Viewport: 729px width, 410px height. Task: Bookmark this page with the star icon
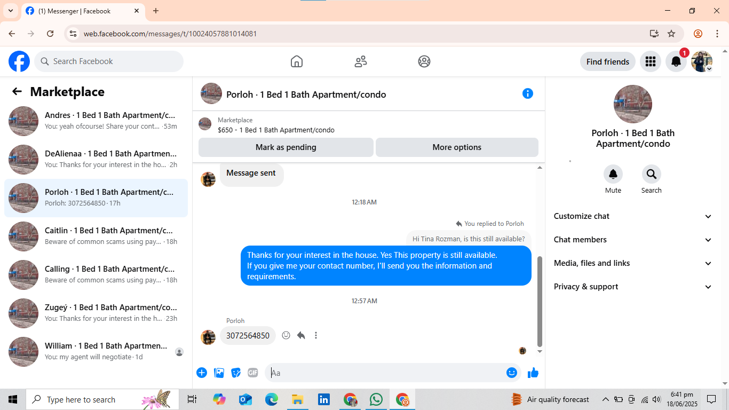coord(671,34)
